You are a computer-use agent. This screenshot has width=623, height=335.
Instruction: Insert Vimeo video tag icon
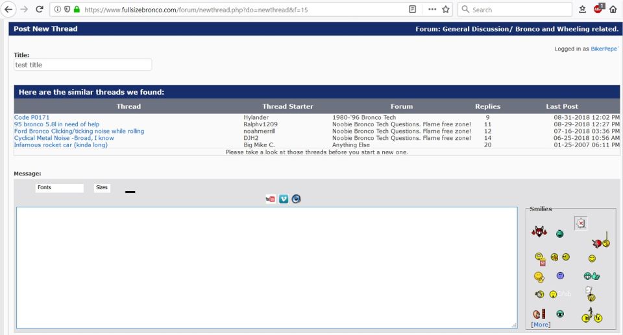point(284,199)
